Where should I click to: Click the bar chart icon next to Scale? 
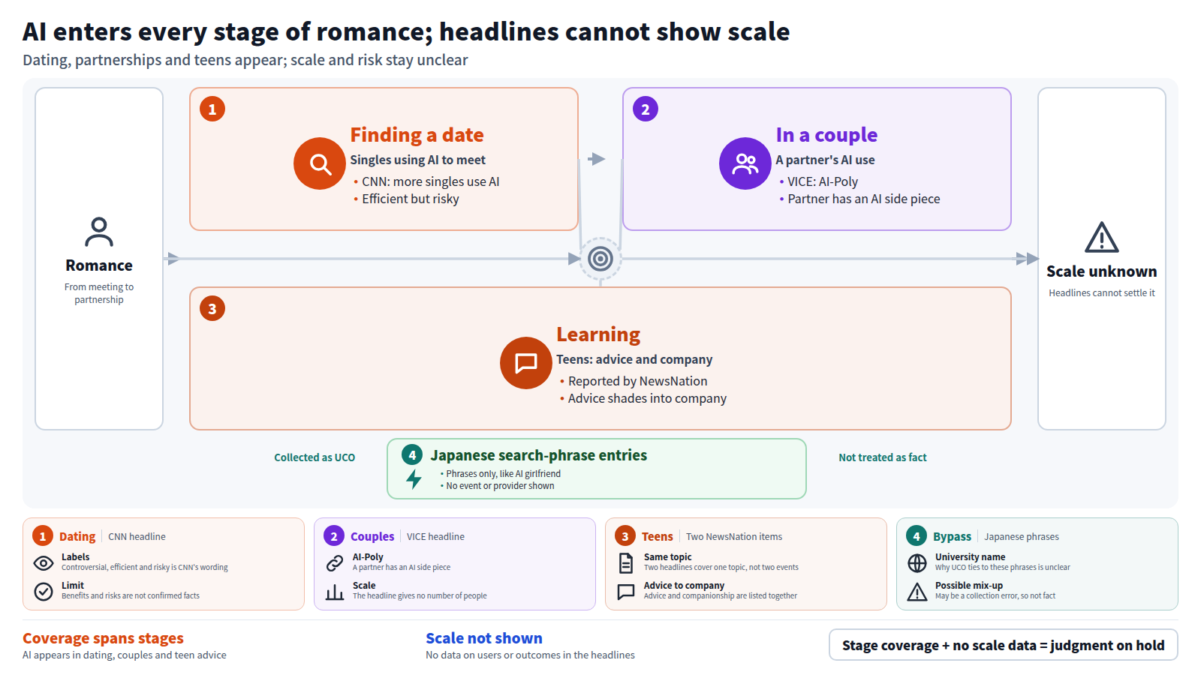[x=335, y=592]
